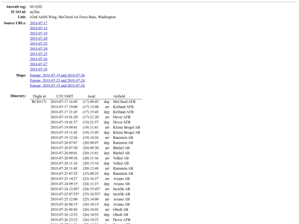Click the 'ICAO id:' label

click(18, 12)
